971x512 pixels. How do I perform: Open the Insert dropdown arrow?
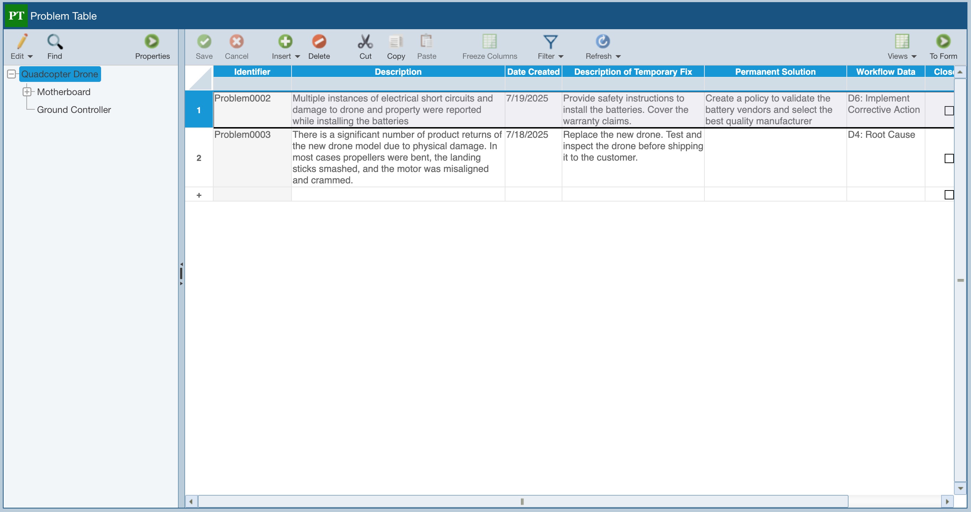pyautogui.click(x=298, y=57)
